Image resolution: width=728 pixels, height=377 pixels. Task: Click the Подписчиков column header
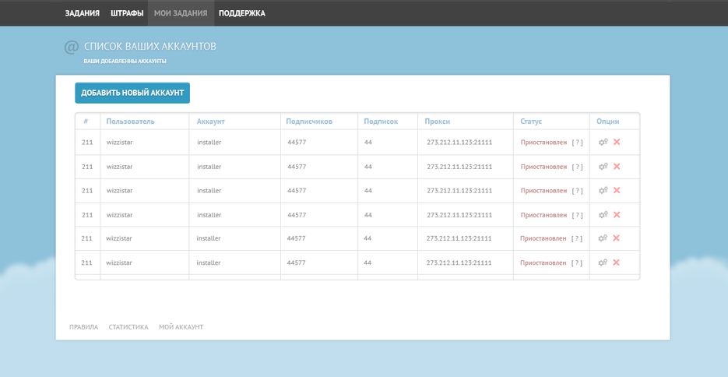[x=309, y=122]
